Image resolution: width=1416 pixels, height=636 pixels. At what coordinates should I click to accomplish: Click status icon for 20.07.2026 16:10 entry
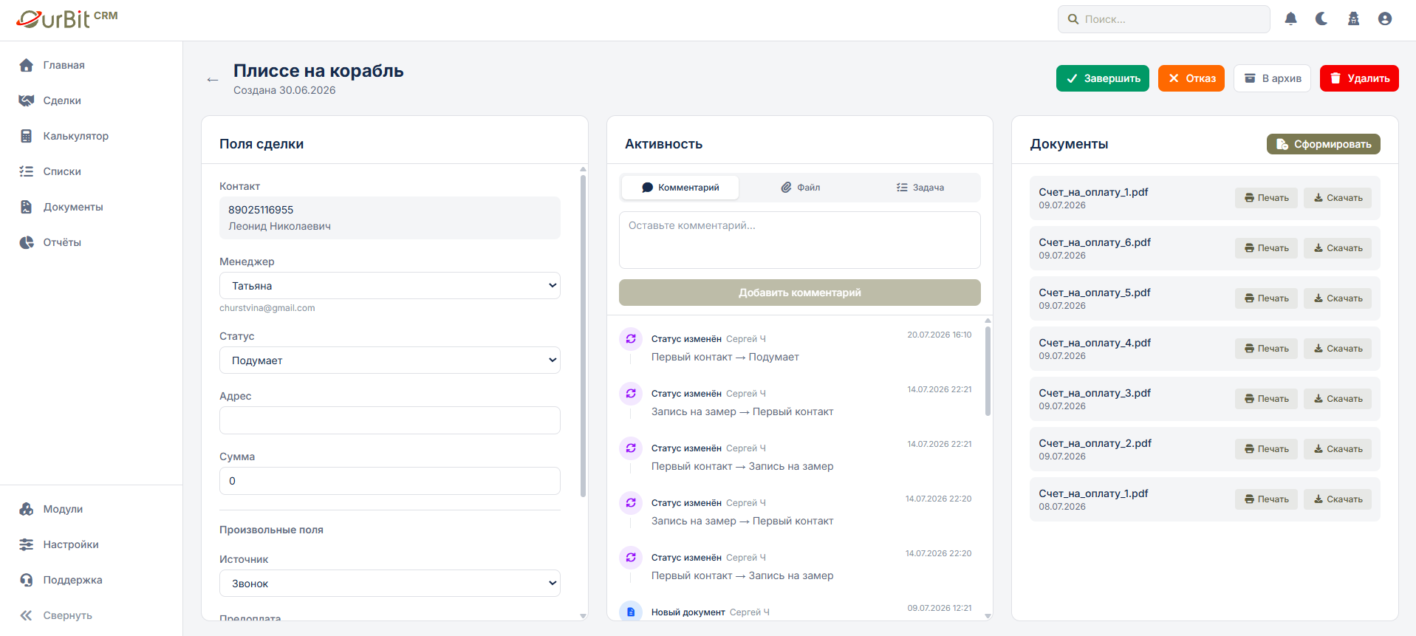click(x=631, y=339)
